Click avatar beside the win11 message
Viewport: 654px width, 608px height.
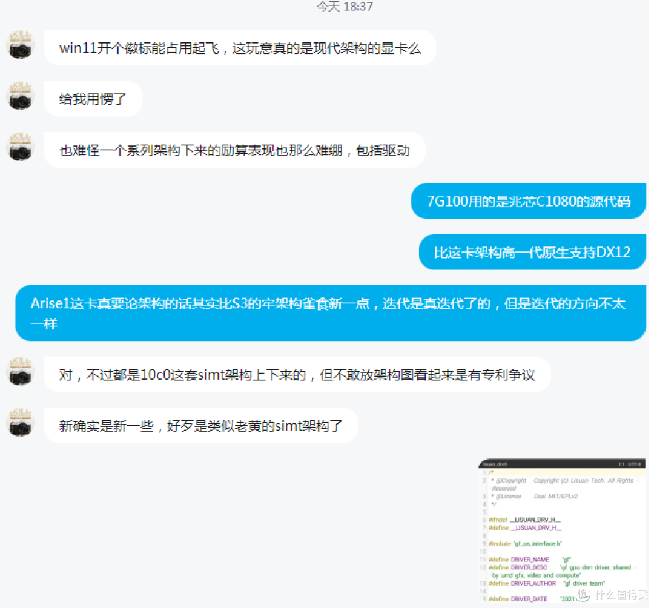[x=20, y=45]
